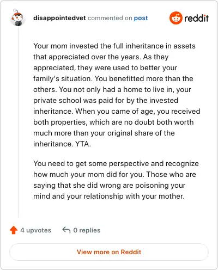This screenshot has width=218, height=270.
Task: Click the vertical comment thread line
Action: click(18, 122)
